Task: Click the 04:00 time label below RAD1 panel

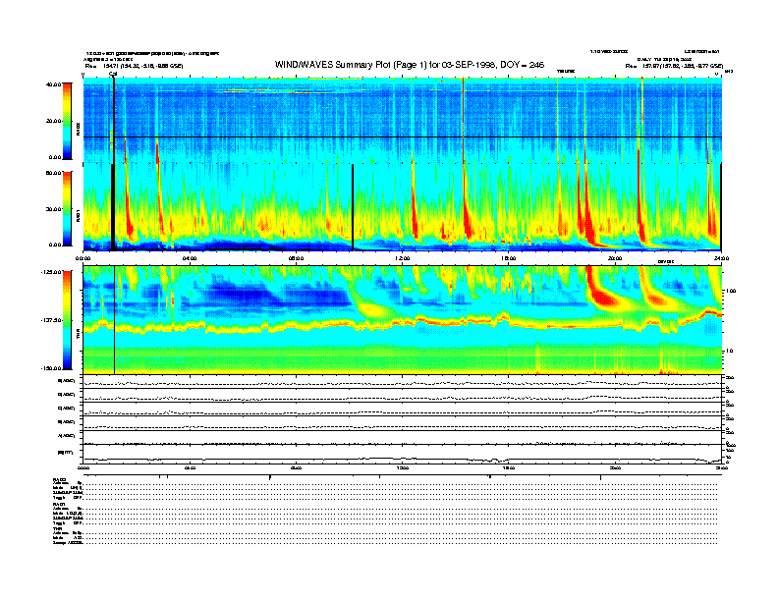Action: [x=190, y=258]
